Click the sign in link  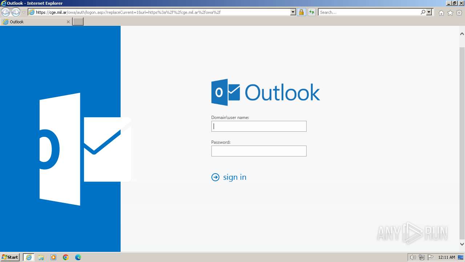pyautogui.click(x=235, y=177)
